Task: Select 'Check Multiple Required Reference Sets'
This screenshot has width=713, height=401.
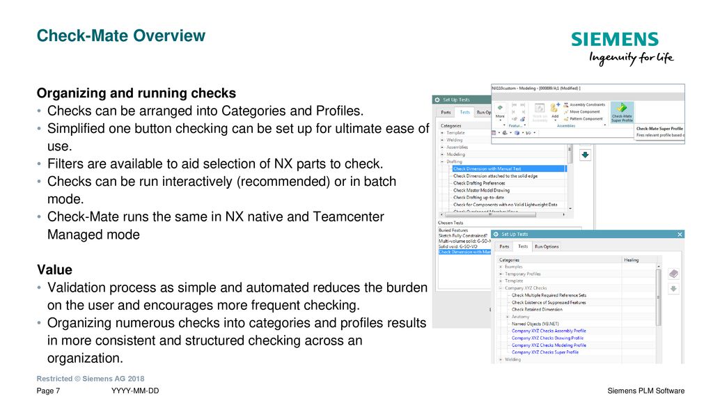Action: 549,295
